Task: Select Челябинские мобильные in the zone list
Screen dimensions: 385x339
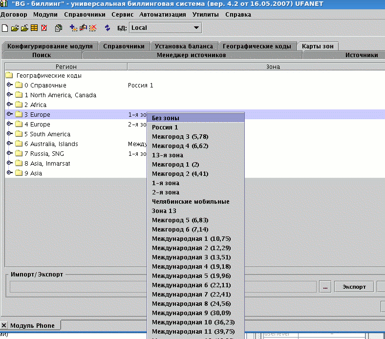Action: 191,201
